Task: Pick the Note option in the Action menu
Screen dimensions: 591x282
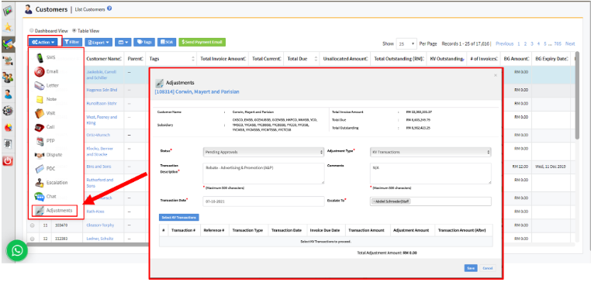Action: pyautogui.click(x=51, y=99)
